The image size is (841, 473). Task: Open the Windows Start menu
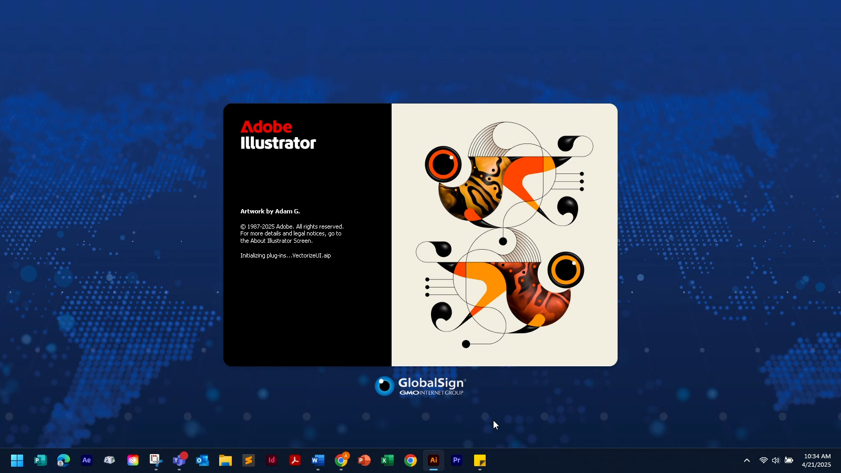coord(17,460)
